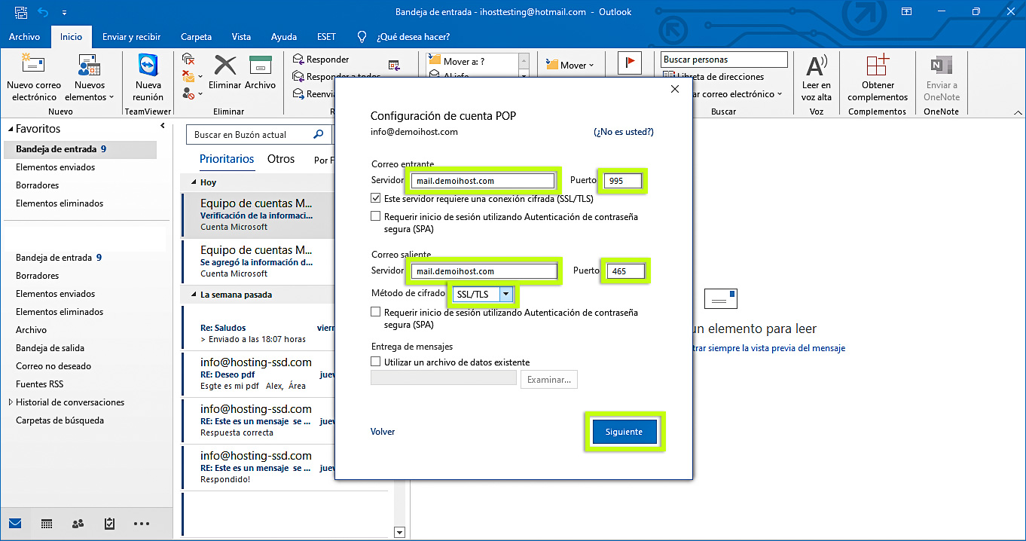Collapse the ribbon with the chevron
The image size is (1026, 541).
[1016, 112]
